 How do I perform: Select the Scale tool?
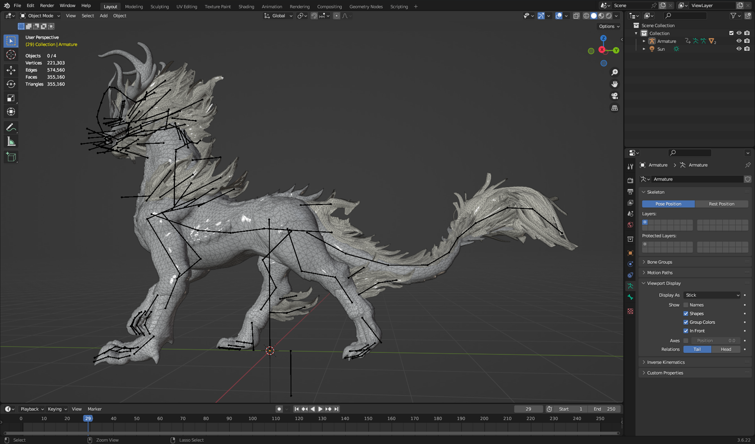pos(11,98)
